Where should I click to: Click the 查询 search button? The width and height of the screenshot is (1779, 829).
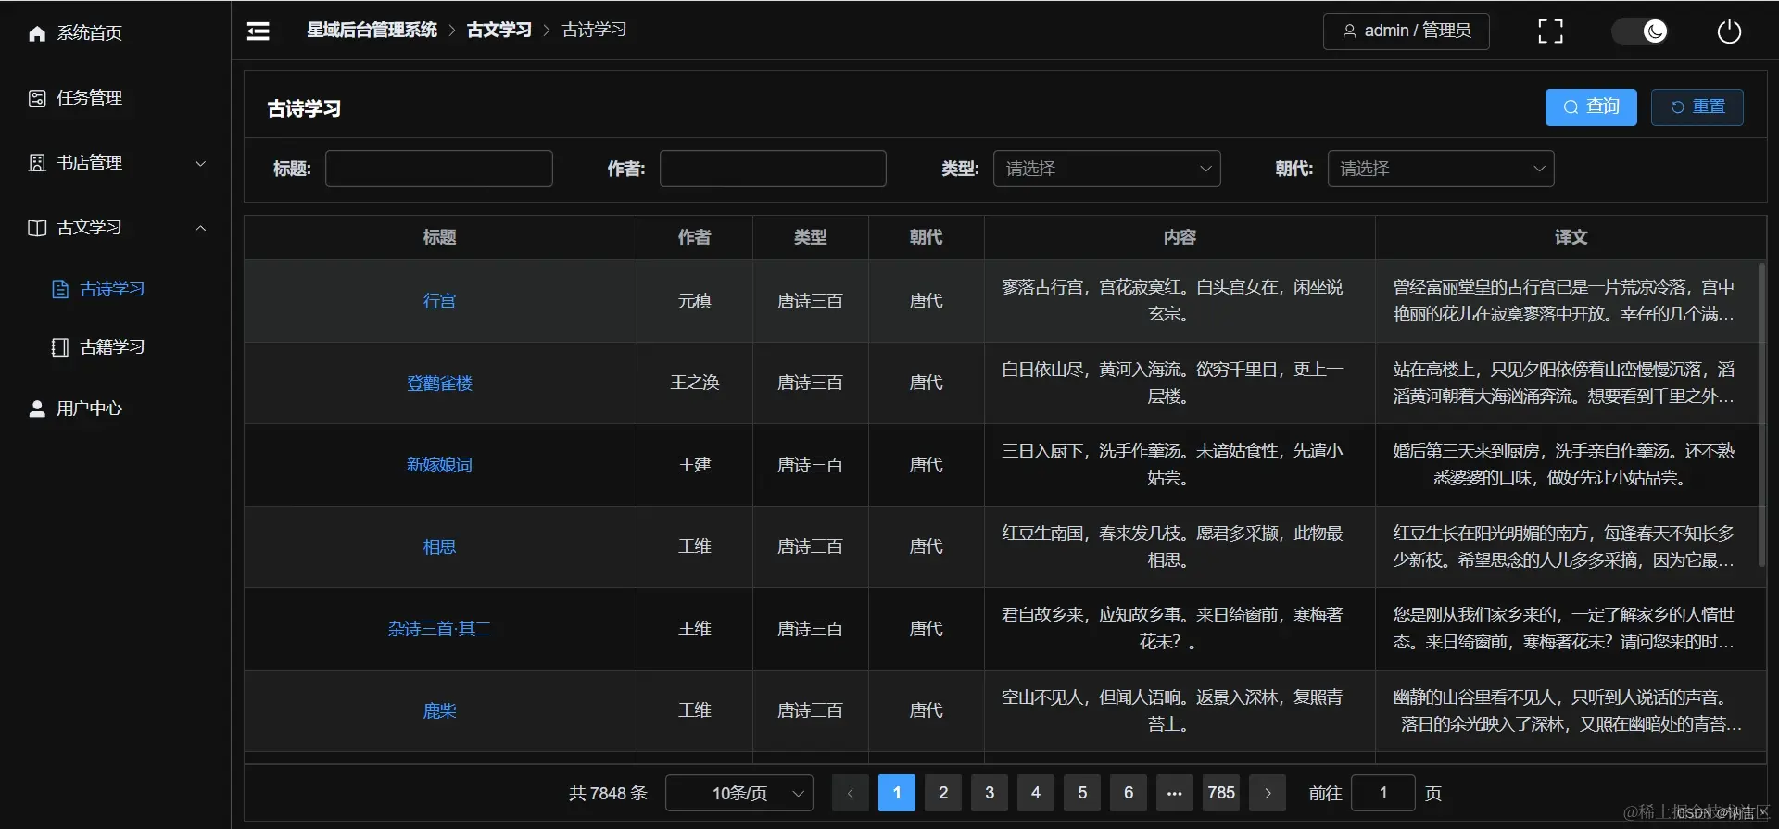click(1591, 107)
